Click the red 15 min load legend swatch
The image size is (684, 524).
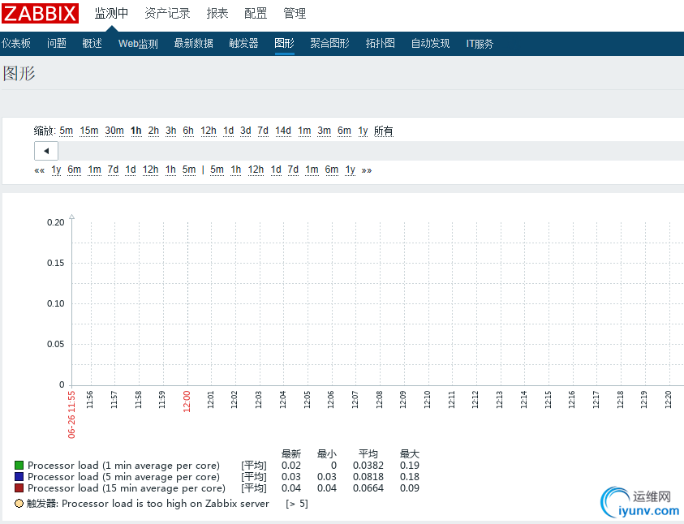coord(19,488)
